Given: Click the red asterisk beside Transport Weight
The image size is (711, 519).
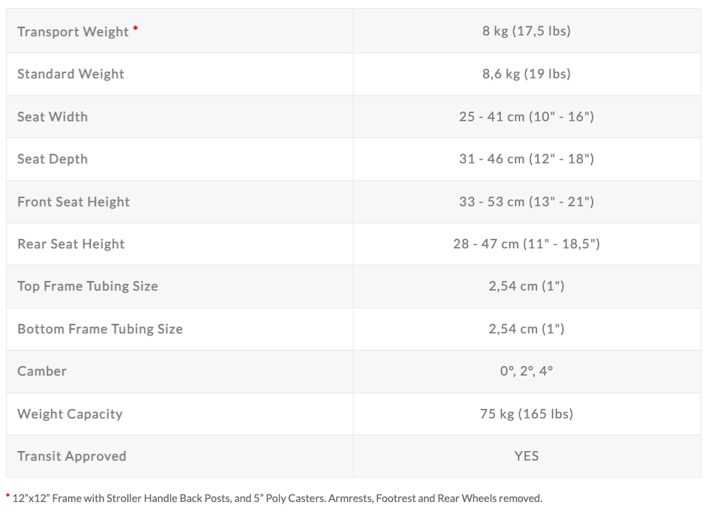Looking at the screenshot, I should (x=135, y=30).
